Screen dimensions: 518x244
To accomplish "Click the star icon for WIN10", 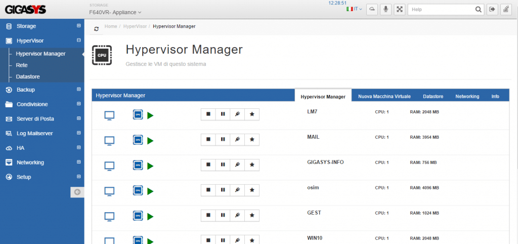I will 252,240.
